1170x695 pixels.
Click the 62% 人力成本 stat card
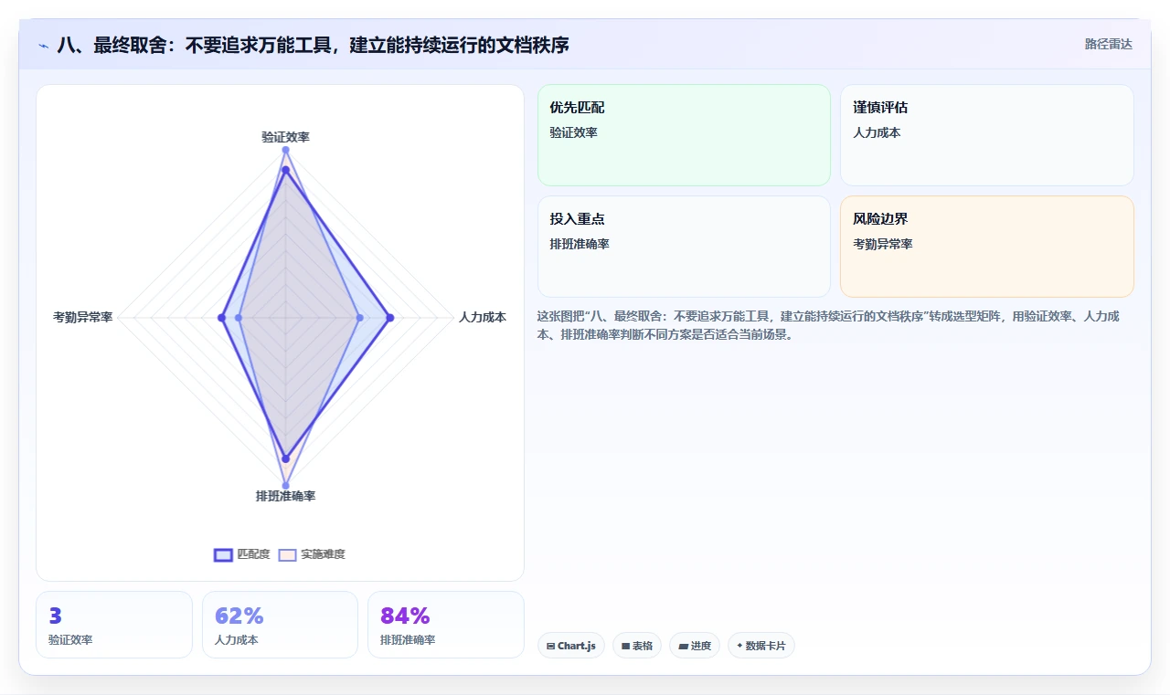click(280, 625)
